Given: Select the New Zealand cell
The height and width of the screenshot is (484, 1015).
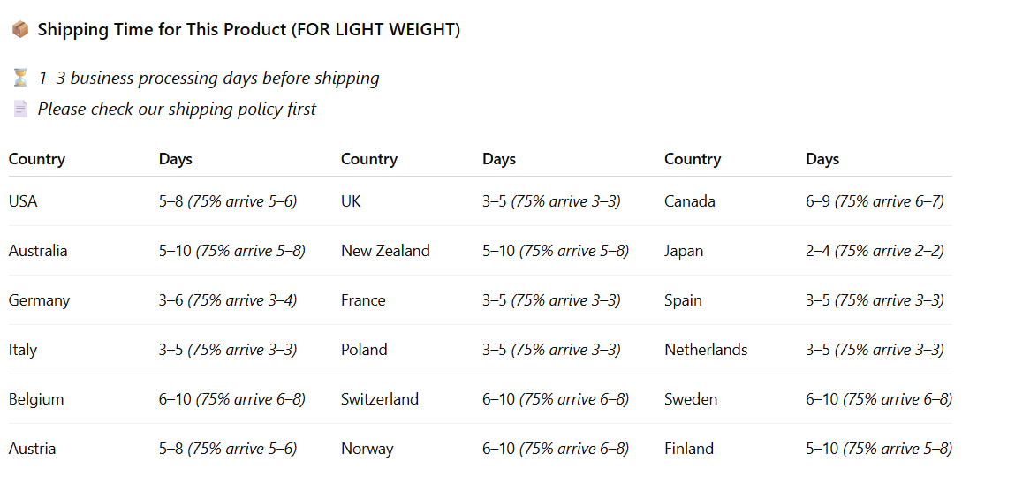Looking at the screenshot, I should point(385,251).
